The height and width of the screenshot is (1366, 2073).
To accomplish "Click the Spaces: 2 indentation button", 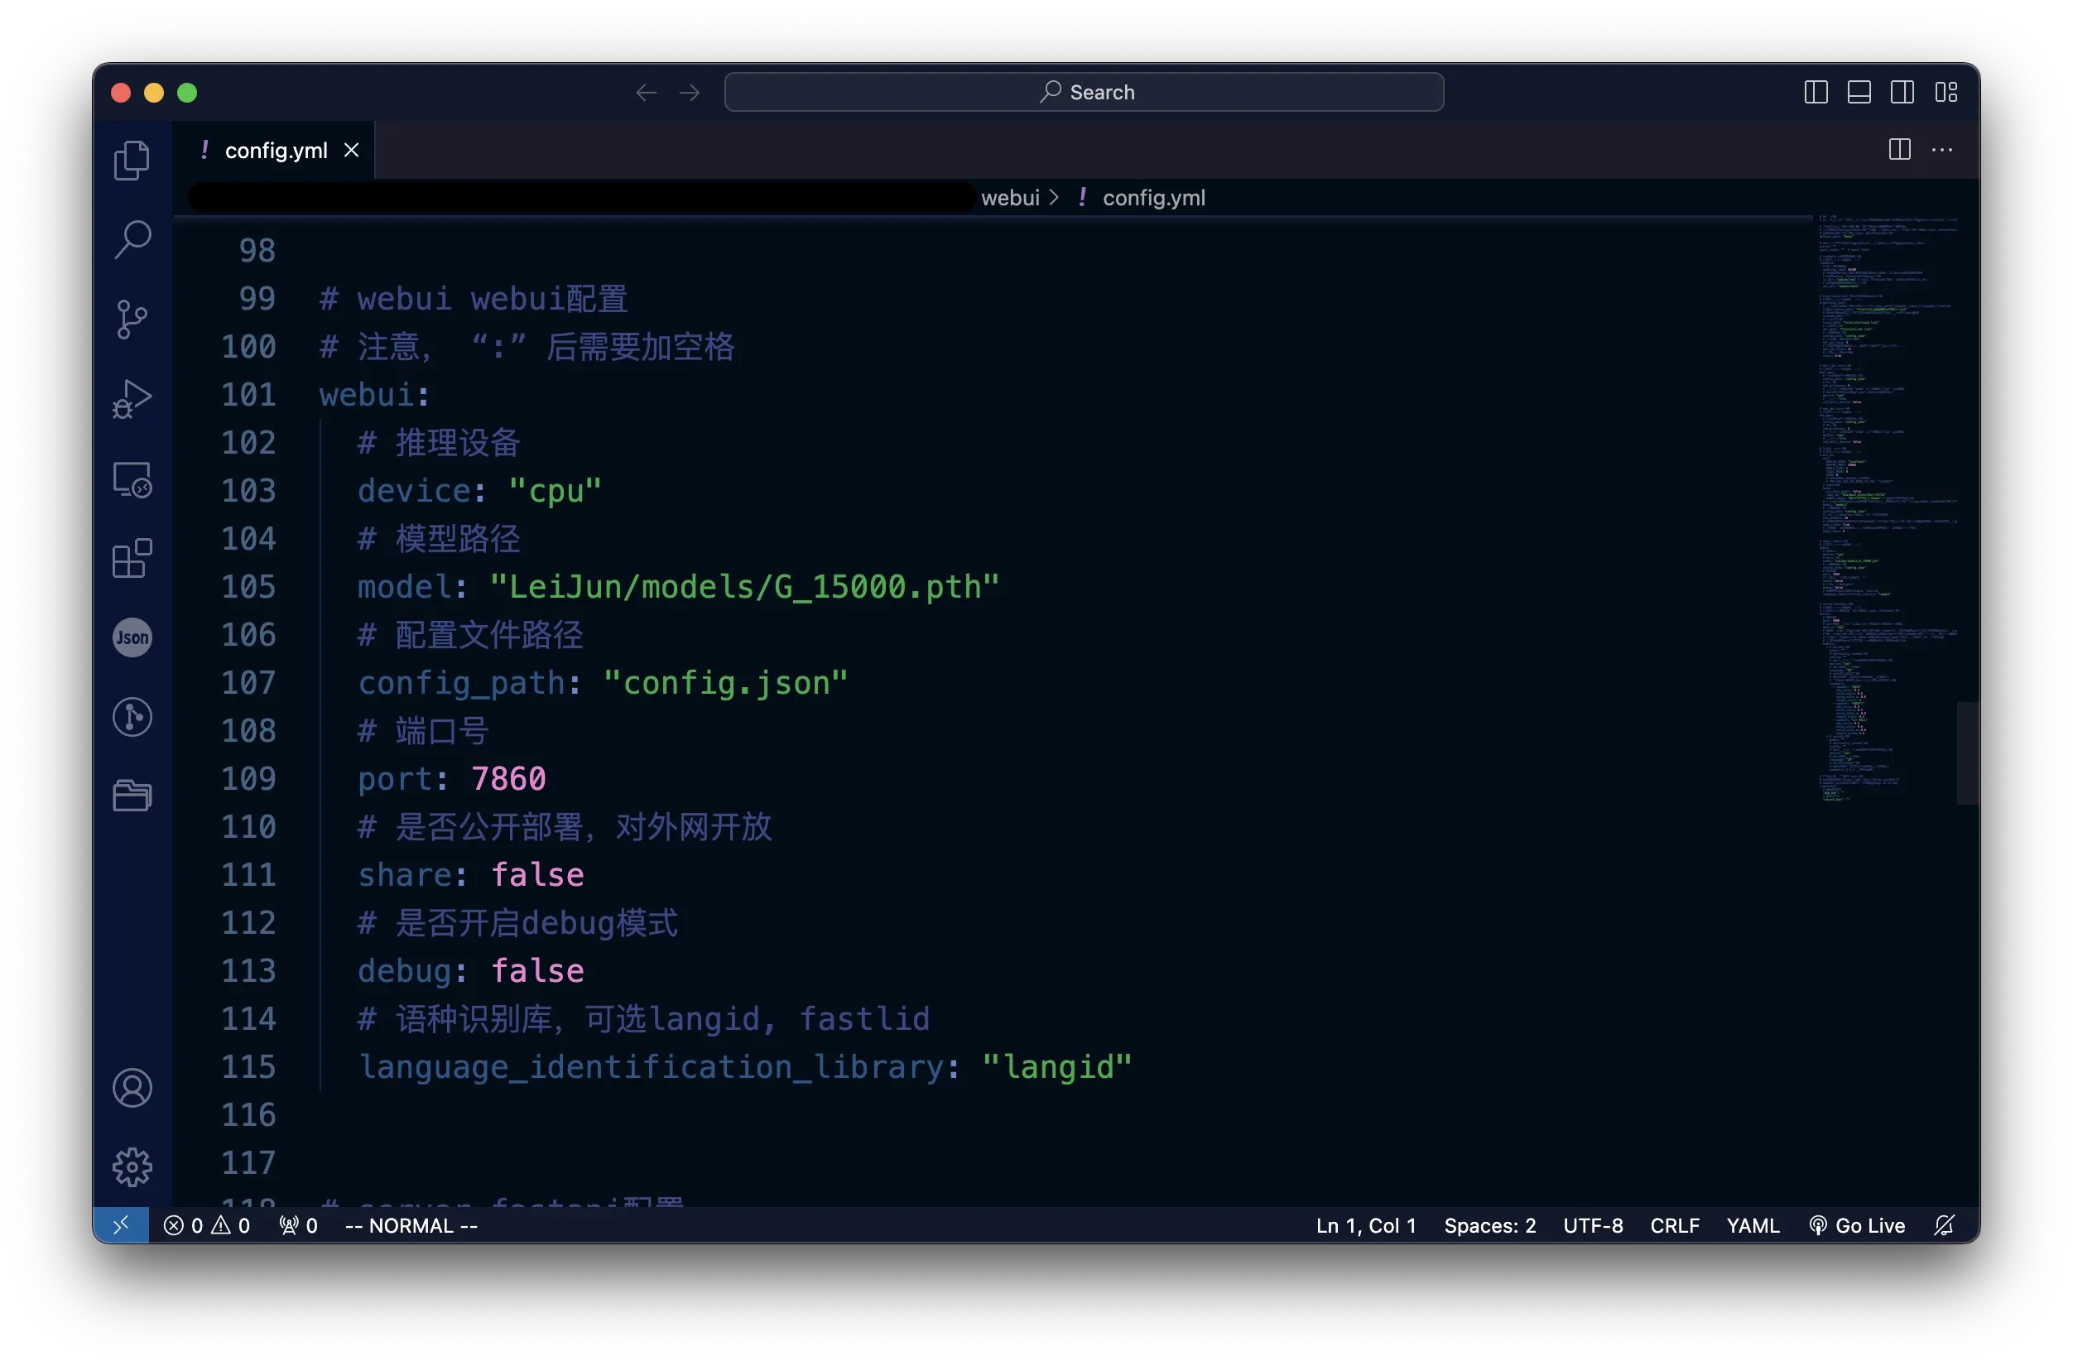I will click(x=1489, y=1226).
